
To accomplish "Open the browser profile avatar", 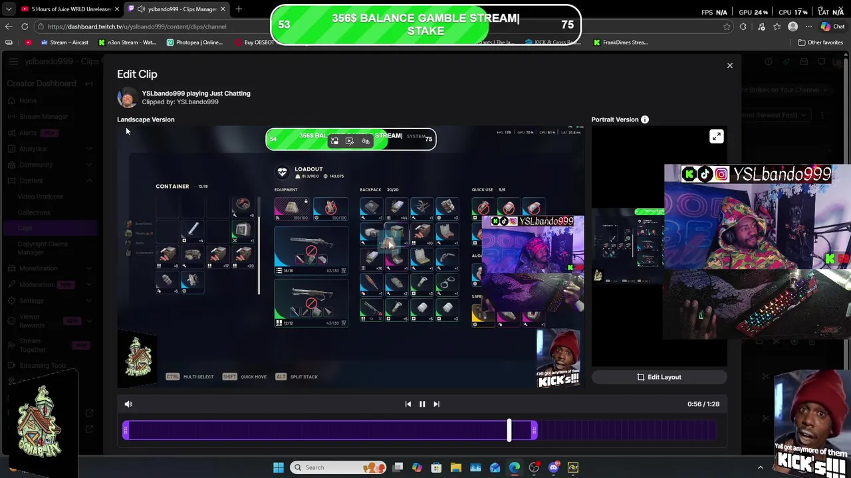I will point(792,27).
